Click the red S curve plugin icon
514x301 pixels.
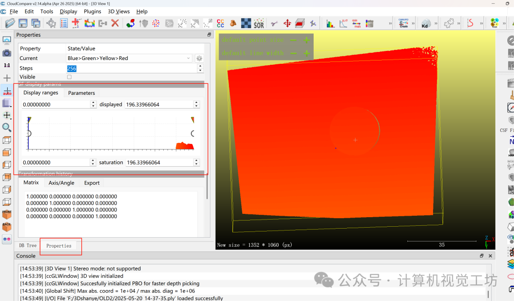(470, 23)
